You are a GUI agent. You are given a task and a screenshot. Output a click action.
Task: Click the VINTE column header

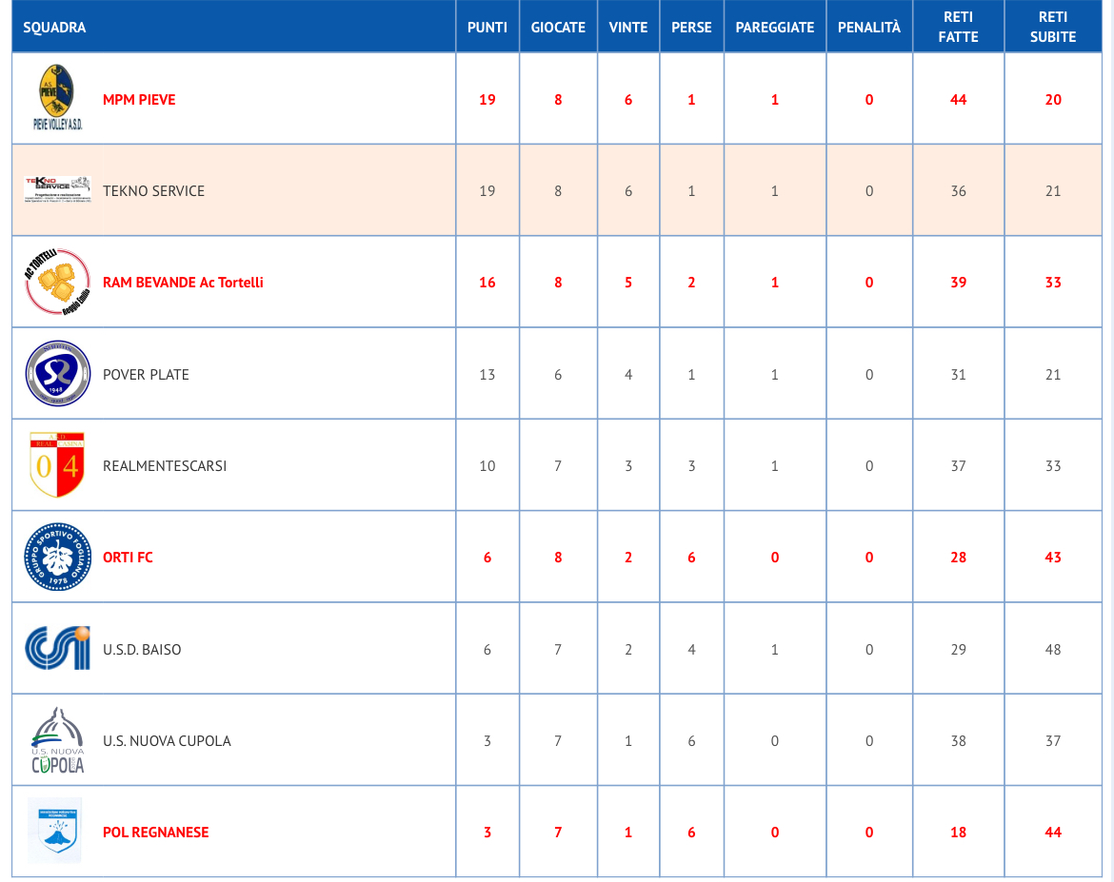628,27
